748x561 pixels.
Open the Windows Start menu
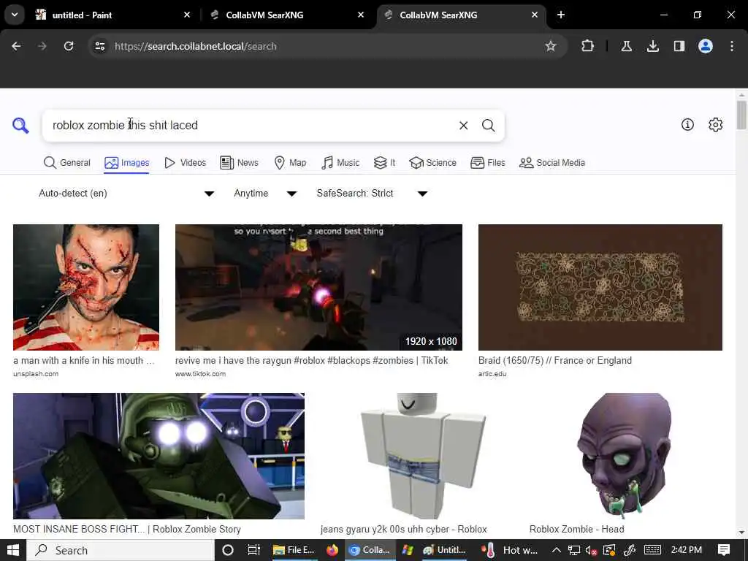coord(13,550)
